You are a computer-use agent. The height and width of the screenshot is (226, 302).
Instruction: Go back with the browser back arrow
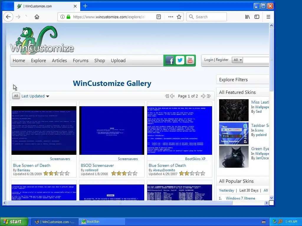pyautogui.click(x=8, y=17)
